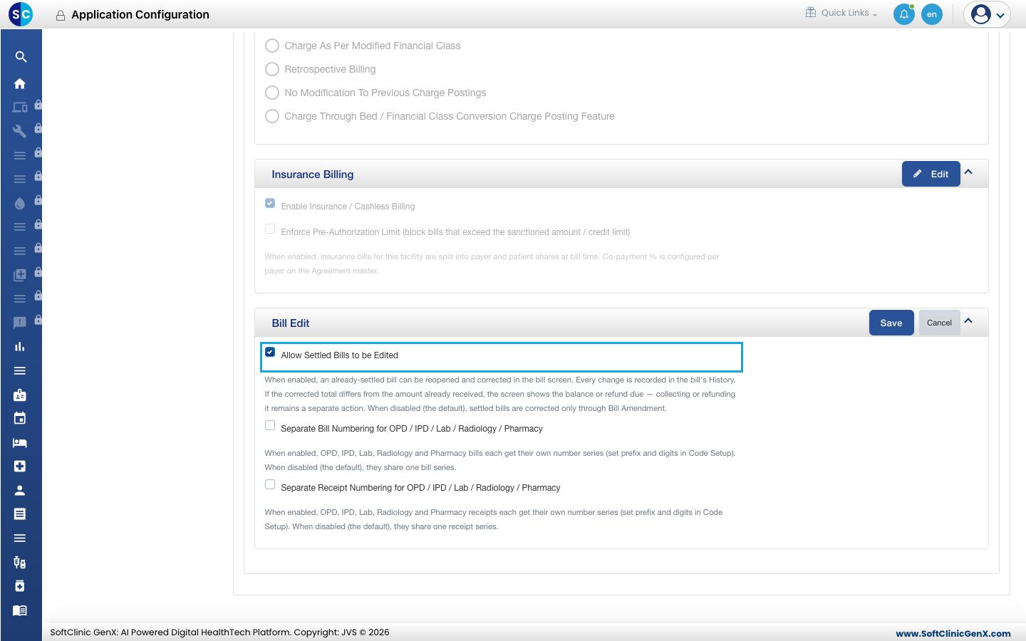Go to the Home sidebar icon

tap(20, 83)
